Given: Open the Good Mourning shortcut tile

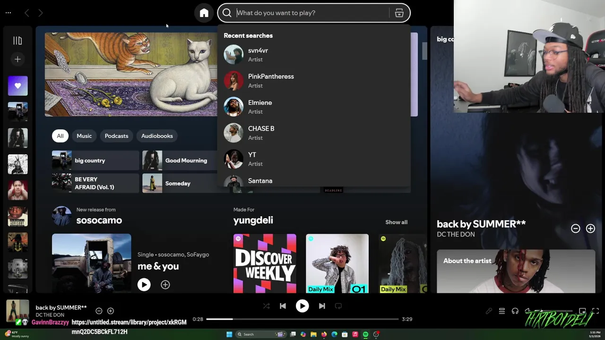Looking at the screenshot, I should point(180,161).
